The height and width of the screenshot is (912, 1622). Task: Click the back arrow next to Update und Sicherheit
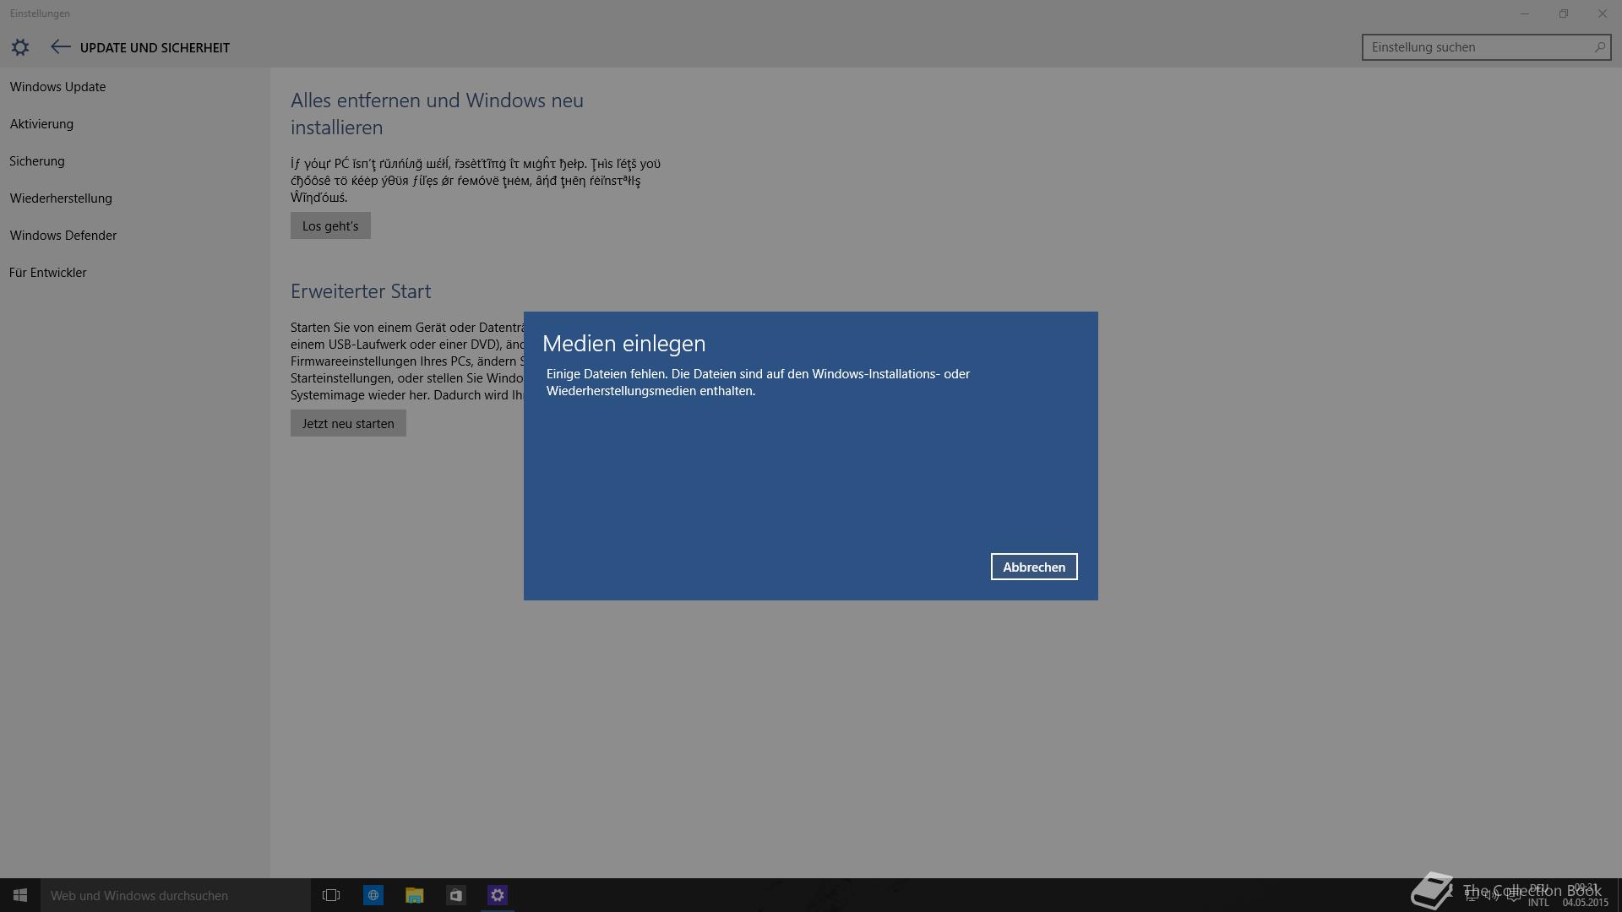60,47
